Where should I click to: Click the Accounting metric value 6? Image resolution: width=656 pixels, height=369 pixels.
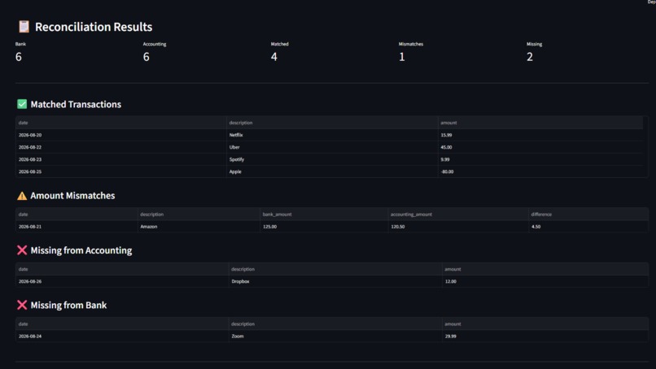point(146,57)
